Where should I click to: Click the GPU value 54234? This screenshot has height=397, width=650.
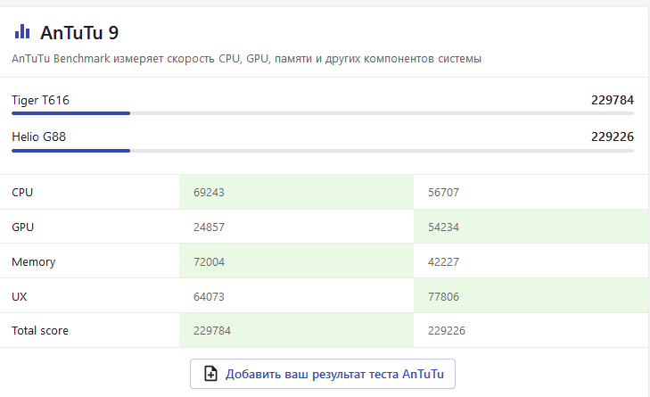tap(443, 227)
